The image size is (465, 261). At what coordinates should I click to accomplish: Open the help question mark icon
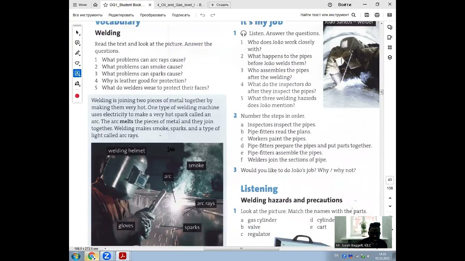[x=330, y=5]
